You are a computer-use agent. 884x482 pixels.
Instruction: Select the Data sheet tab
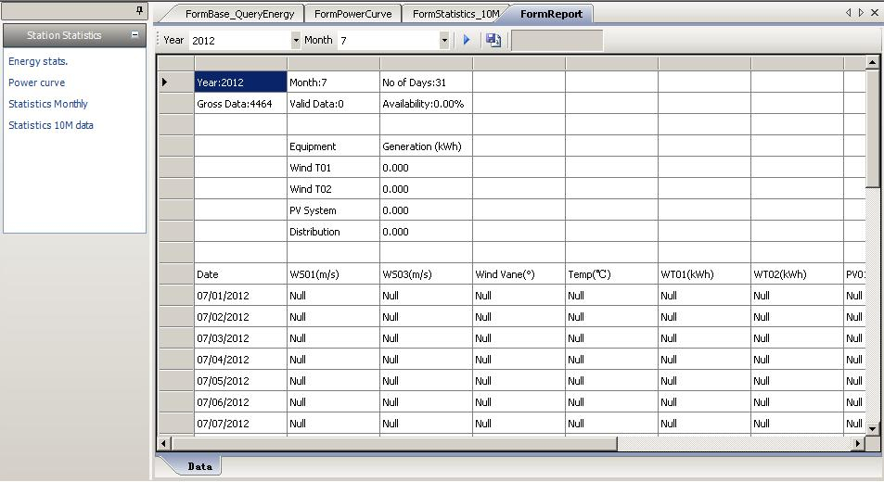199,466
